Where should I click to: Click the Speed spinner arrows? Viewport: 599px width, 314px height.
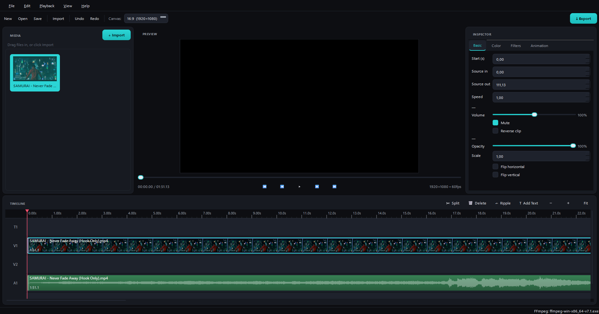click(587, 97)
